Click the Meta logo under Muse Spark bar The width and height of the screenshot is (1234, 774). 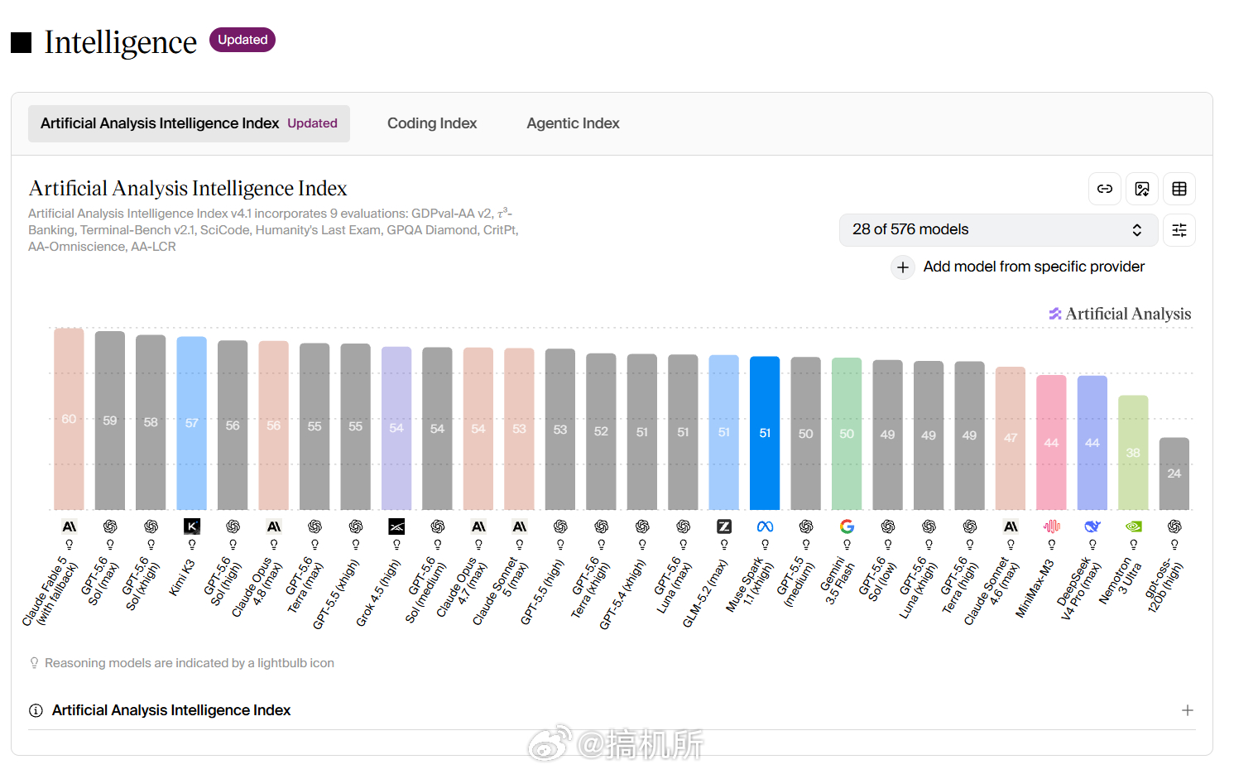766,526
